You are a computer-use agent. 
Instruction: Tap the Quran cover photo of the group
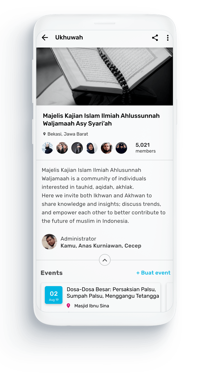pyautogui.click(x=105, y=76)
